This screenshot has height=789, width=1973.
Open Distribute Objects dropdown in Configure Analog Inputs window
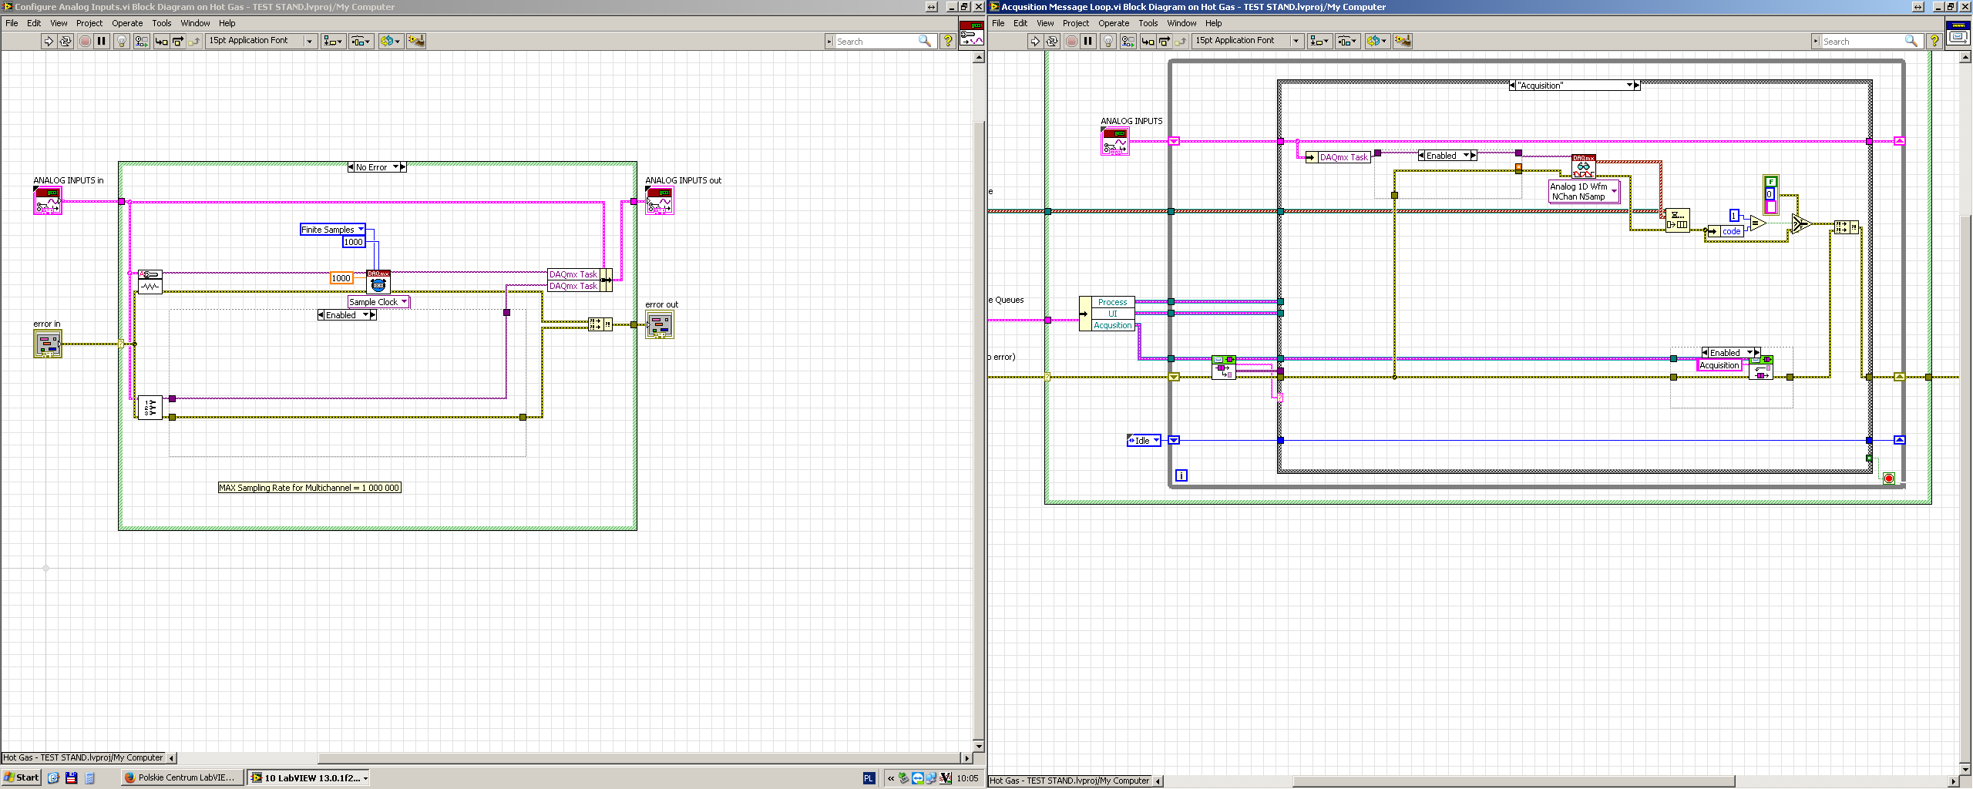pyautogui.click(x=361, y=41)
